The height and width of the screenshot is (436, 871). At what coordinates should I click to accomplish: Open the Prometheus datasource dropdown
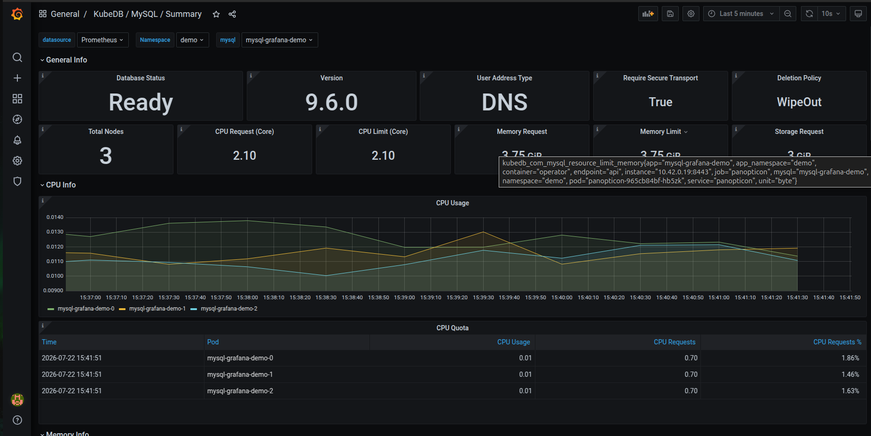coord(102,40)
